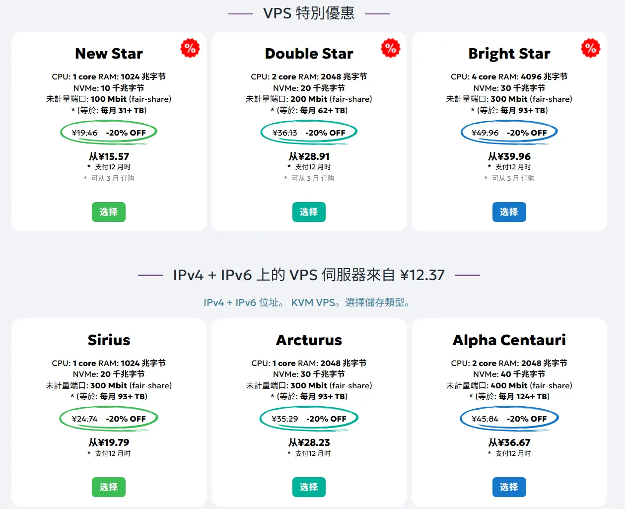This screenshot has width=625, height=509.
Task: Choose the Double Star plan via 选择
Action: (x=309, y=212)
